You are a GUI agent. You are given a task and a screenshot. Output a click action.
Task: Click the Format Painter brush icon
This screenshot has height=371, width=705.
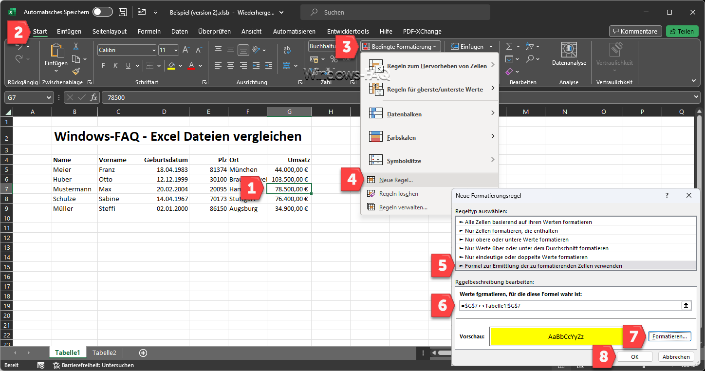[x=76, y=72]
